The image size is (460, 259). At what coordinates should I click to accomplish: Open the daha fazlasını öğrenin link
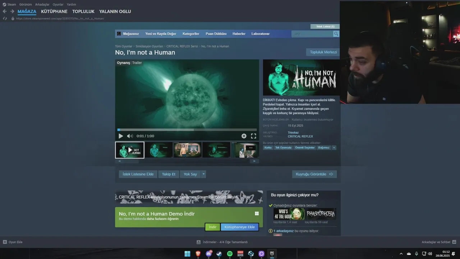(x=162, y=219)
